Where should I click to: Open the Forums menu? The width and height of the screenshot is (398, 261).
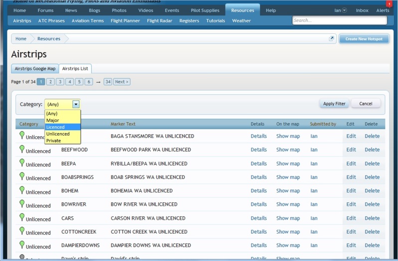point(45,10)
